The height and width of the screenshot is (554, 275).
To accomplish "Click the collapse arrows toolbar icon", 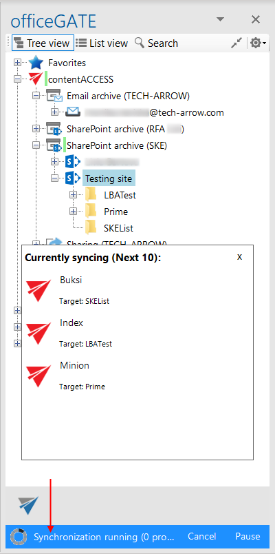I will click(236, 43).
